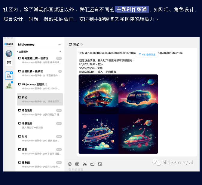Open the GIF picker
Image resolution: width=202 pixels, height=185 pixels.
pos(77,164)
